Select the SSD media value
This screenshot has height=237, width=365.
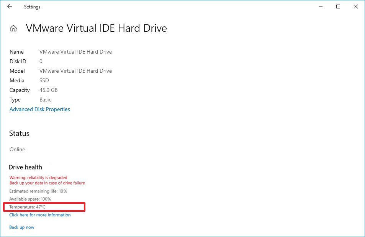tap(44, 80)
